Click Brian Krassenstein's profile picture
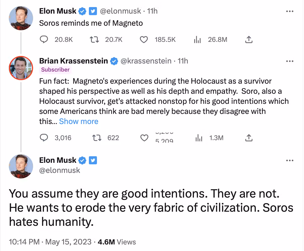304x251 pixels. [21, 68]
